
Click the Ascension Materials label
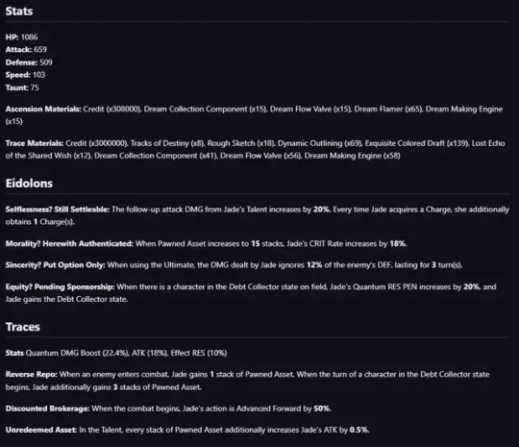(43, 109)
